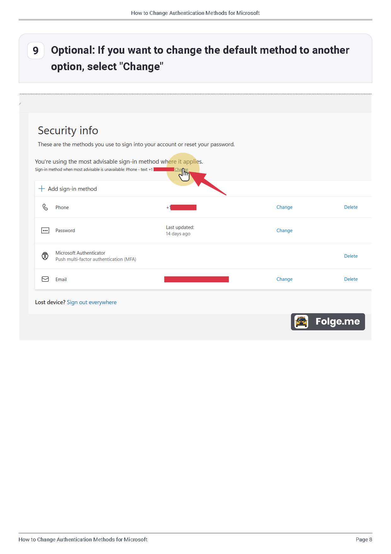Change the default sign-in method link

181,170
